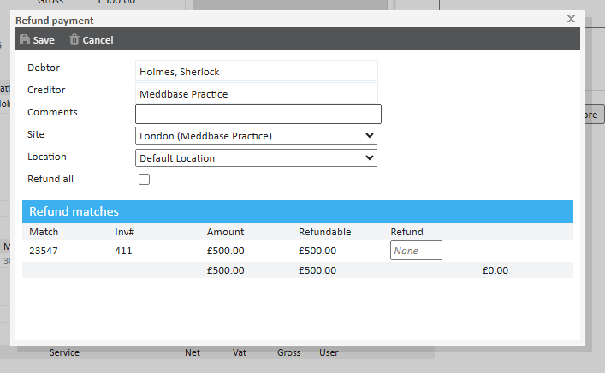Focus the Comments text field
The width and height of the screenshot is (605, 373).
(258, 114)
